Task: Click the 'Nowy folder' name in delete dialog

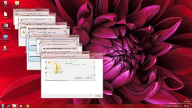Action: point(69,63)
